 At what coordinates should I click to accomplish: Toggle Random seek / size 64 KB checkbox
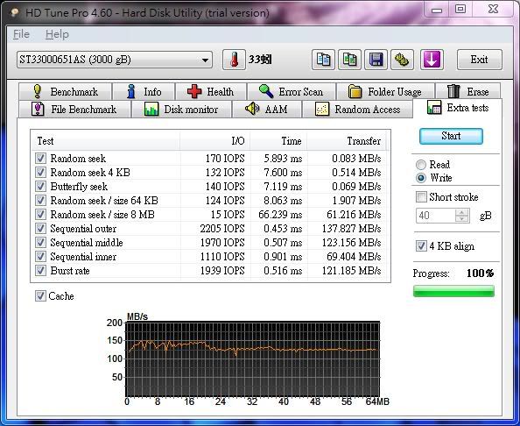coord(40,200)
